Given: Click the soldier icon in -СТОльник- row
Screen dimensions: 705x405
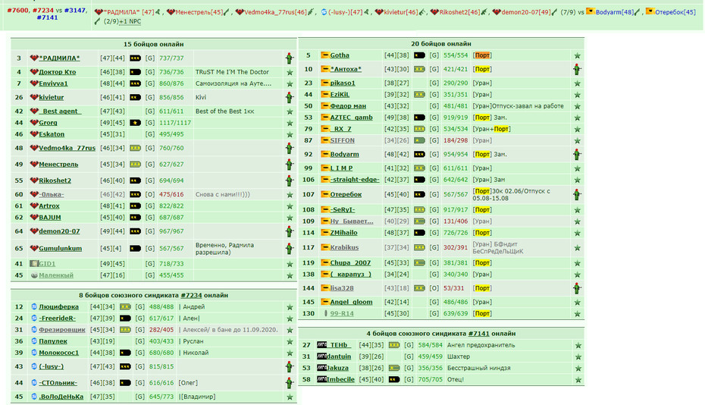Looking at the screenshot, I should coord(290,383).
